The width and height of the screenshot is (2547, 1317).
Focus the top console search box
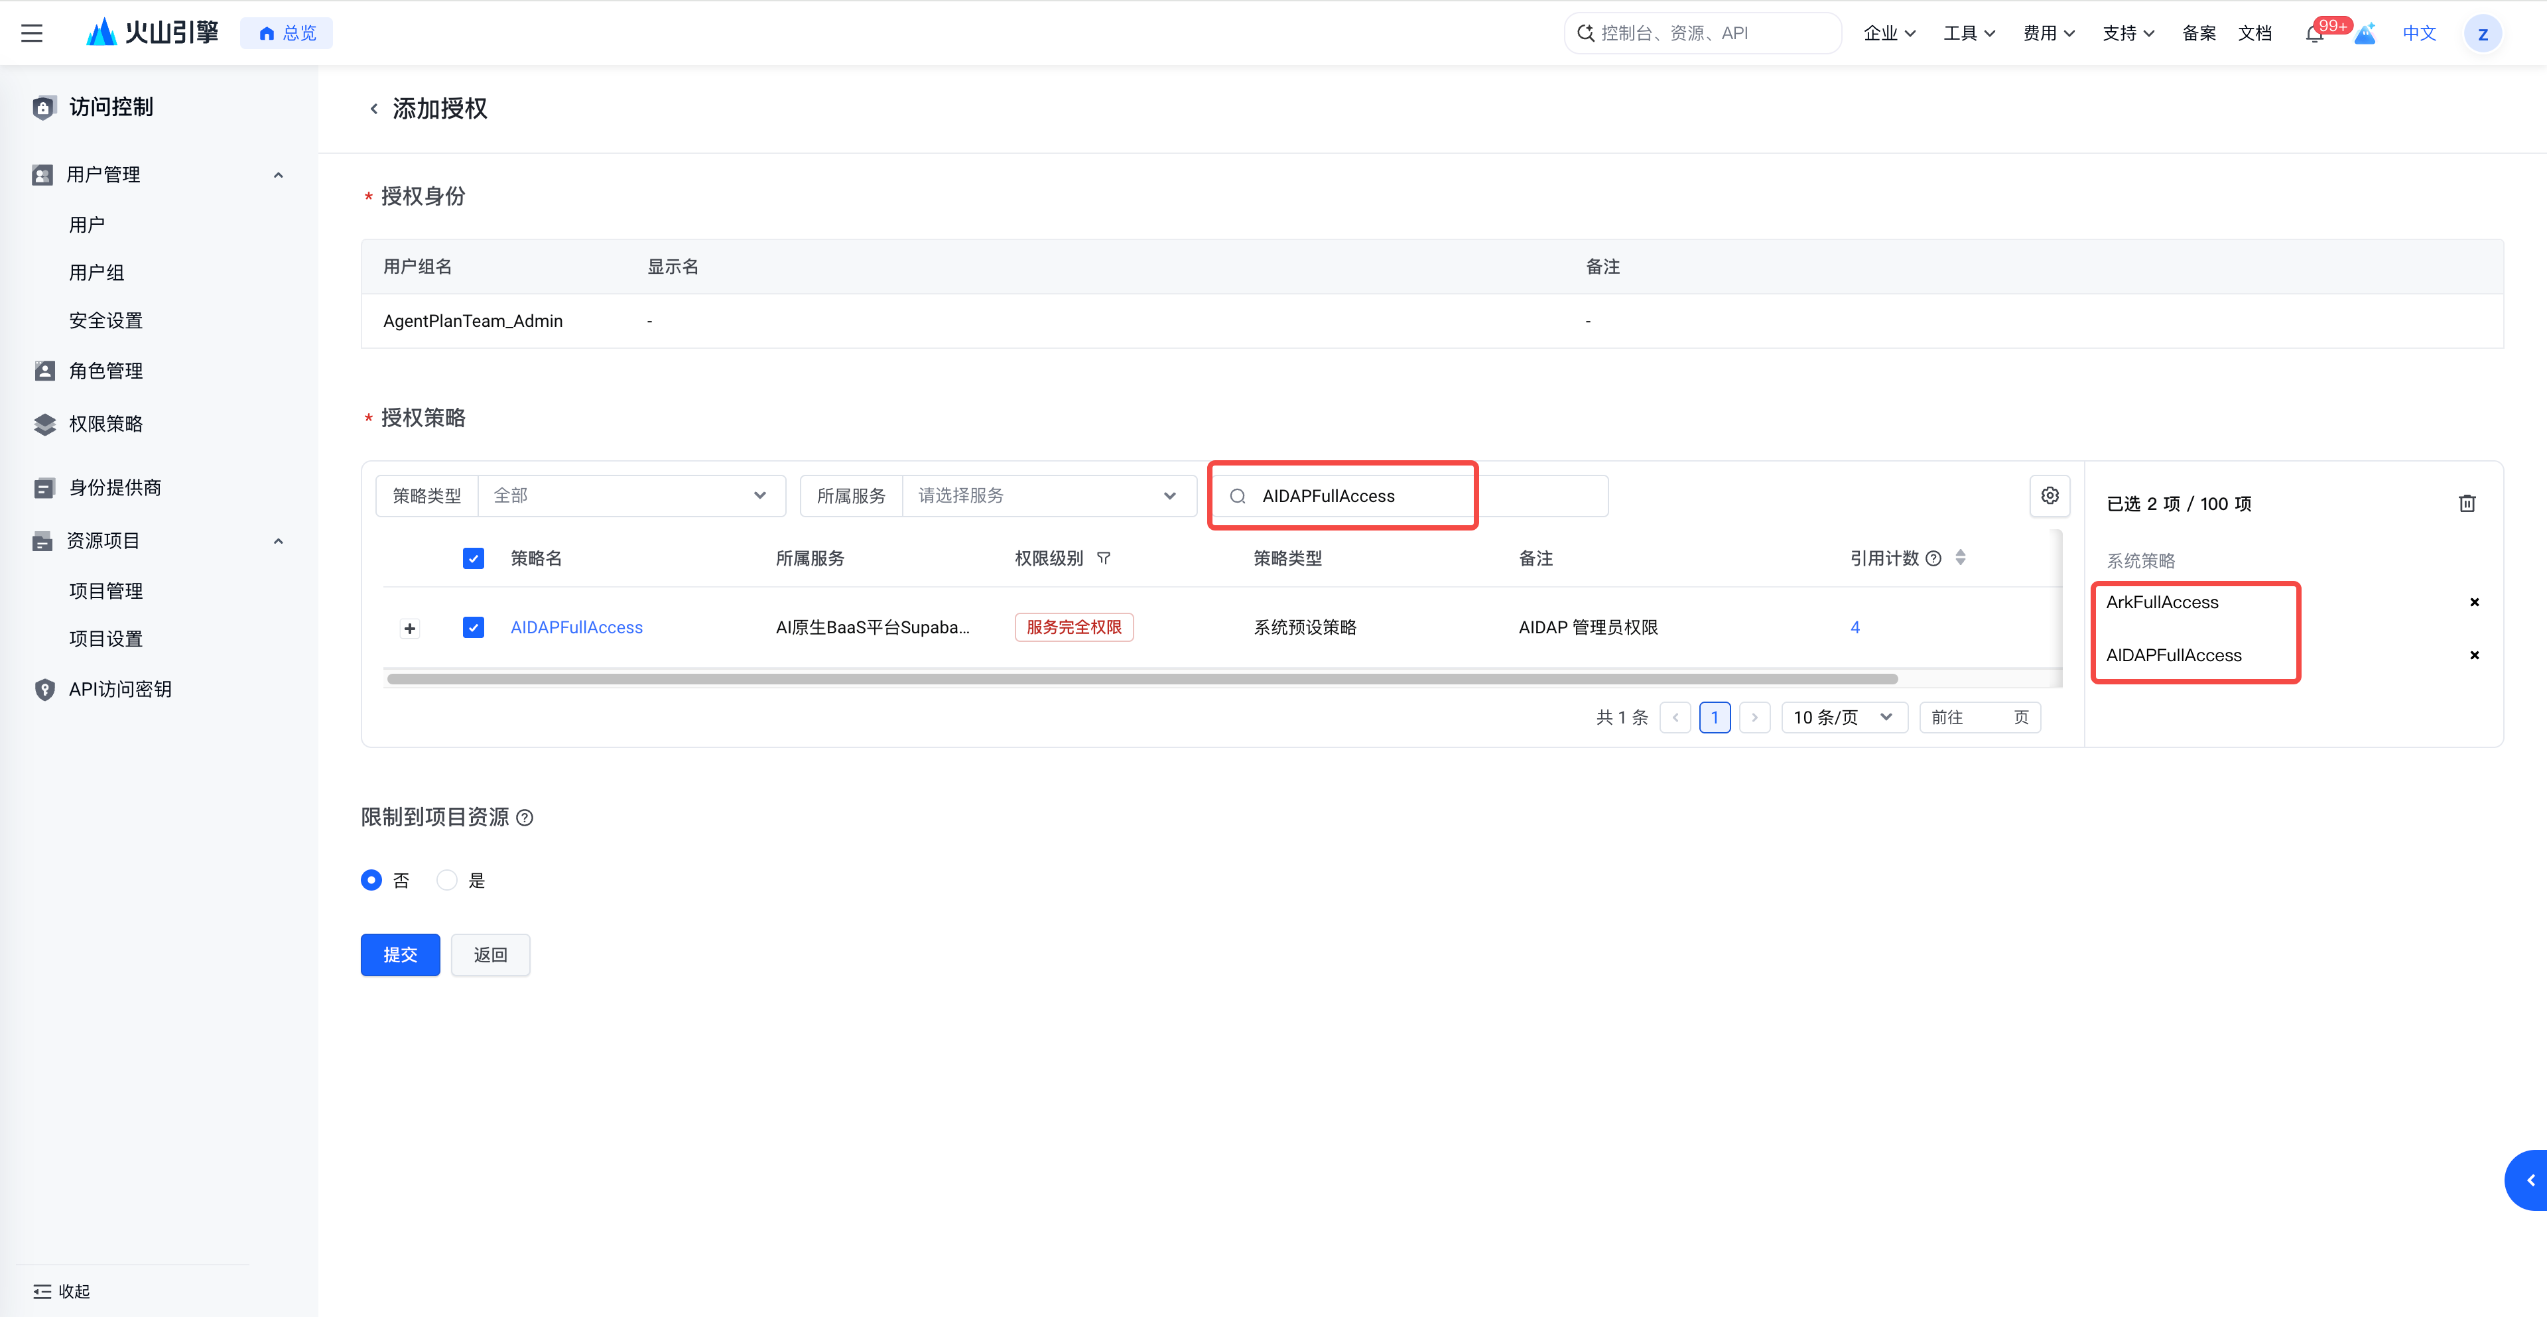(x=1703, y=34)
